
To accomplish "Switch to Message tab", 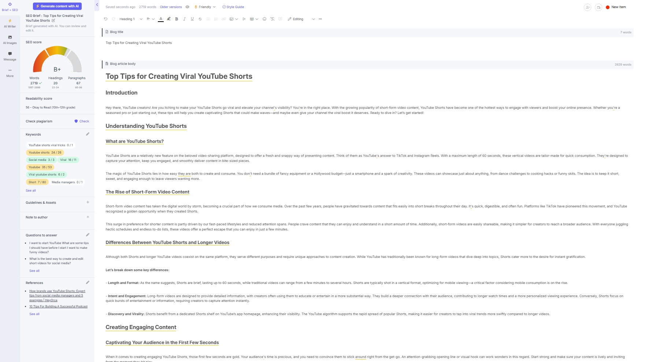I will coord(10,56).
